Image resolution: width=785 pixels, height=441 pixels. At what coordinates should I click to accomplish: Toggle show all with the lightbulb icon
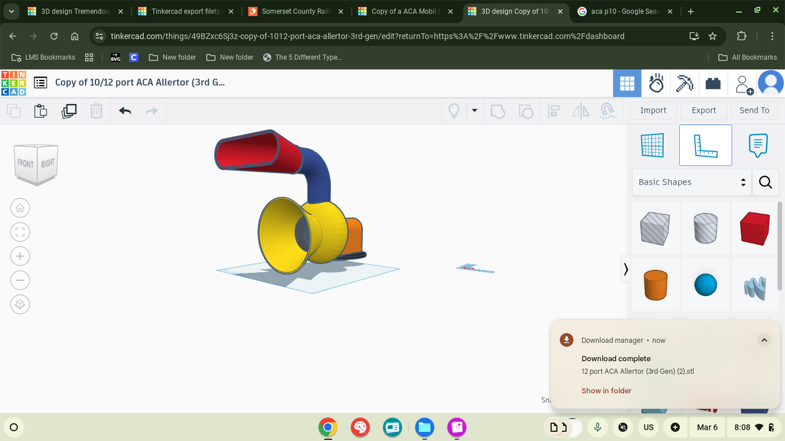pyautogui.click(x=454, y=110)
